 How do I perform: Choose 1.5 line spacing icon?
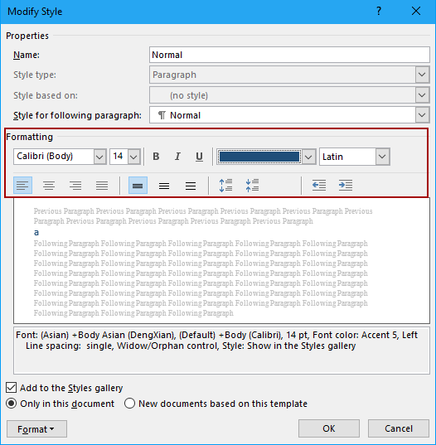click(164, 186)
